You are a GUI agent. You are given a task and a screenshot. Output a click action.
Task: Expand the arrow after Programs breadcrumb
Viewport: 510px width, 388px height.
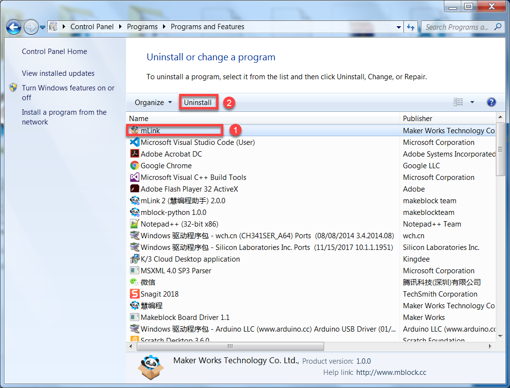(x=164, y=27)
